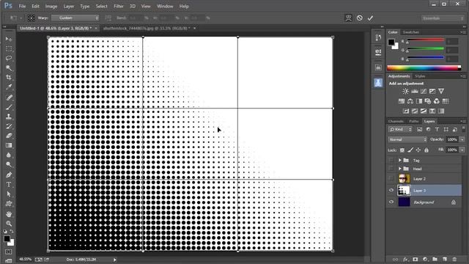Switch between free transform and warp modes

tap(349, 18)
